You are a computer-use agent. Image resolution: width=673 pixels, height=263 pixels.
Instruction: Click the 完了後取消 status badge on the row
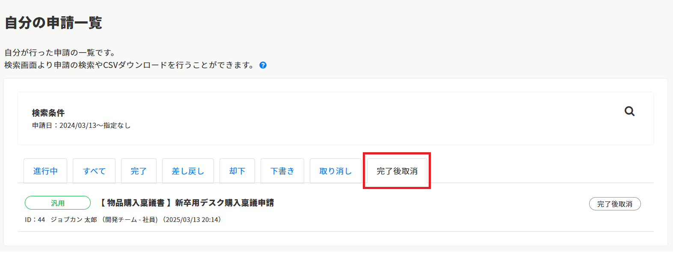tap(615, 204)
